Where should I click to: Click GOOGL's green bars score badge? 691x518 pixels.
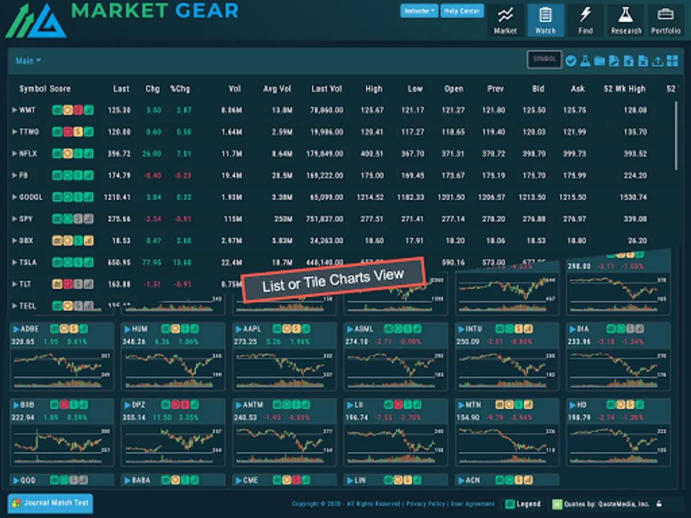88,197
